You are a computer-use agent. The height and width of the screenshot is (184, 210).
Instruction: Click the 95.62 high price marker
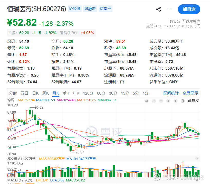(x=39, y=107)
